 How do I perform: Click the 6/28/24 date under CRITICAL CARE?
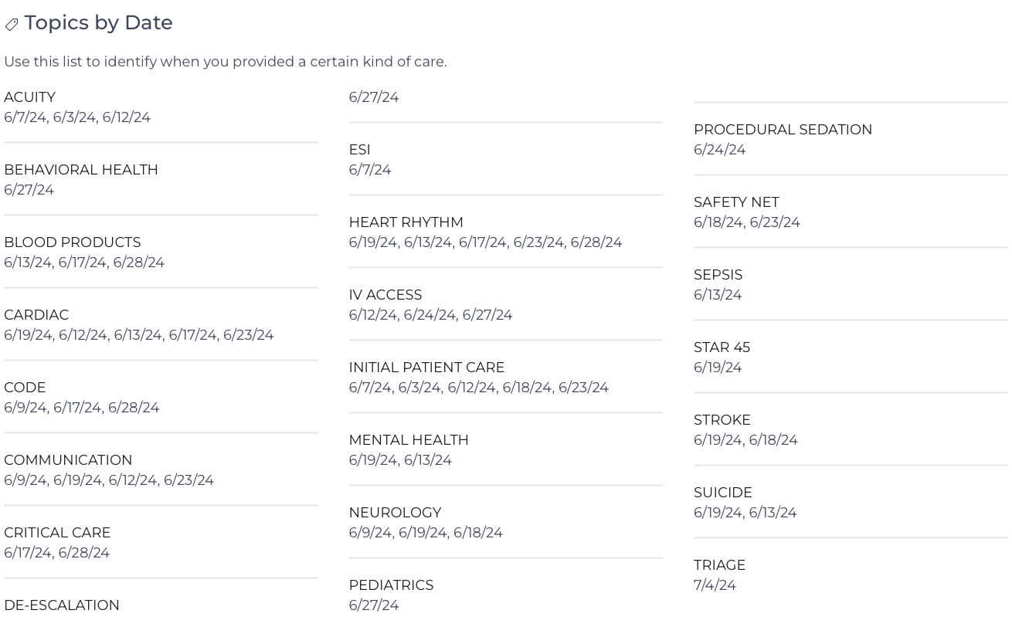pos(83,553)
